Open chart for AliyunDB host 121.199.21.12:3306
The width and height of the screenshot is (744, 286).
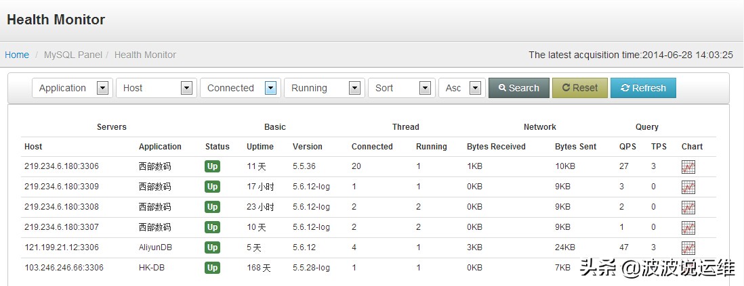click(x=688, y=247)
